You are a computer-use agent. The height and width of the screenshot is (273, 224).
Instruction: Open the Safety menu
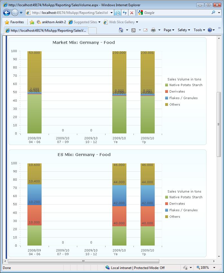click(184, 30)
